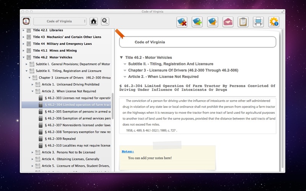Click the content pane vertical scrollbar
Image resolution: width=306 pixels, height=191 pixels.
[x=282, y=99]
